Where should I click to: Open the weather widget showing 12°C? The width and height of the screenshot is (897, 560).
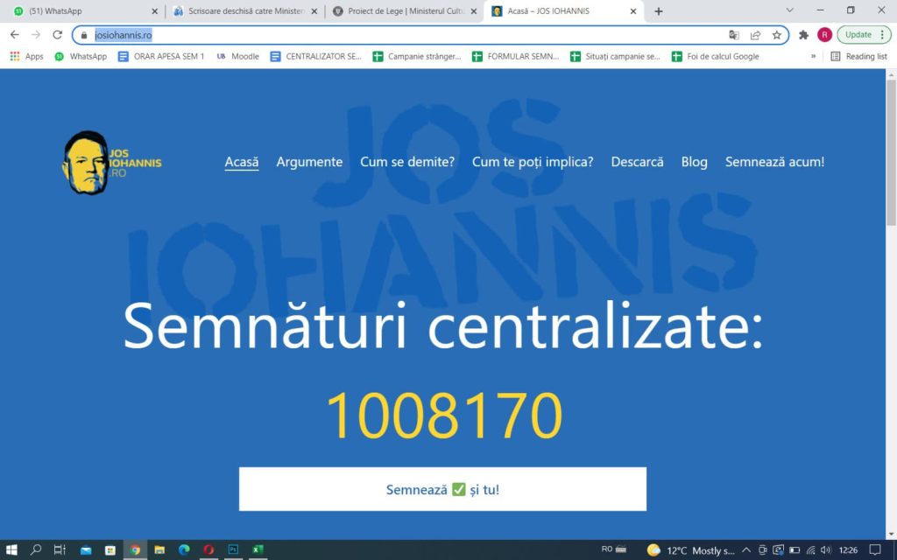coord(690,550)
